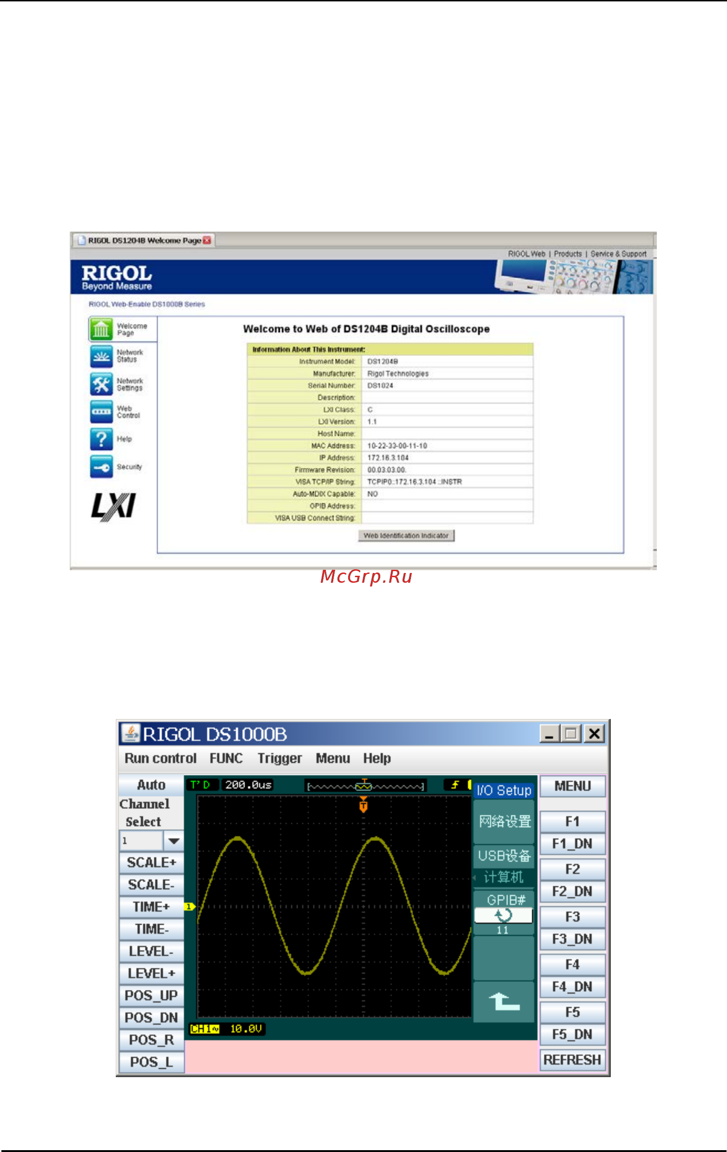Close the RIGOL DS1204B Welcome Page tab

click(x=207, y=240)
